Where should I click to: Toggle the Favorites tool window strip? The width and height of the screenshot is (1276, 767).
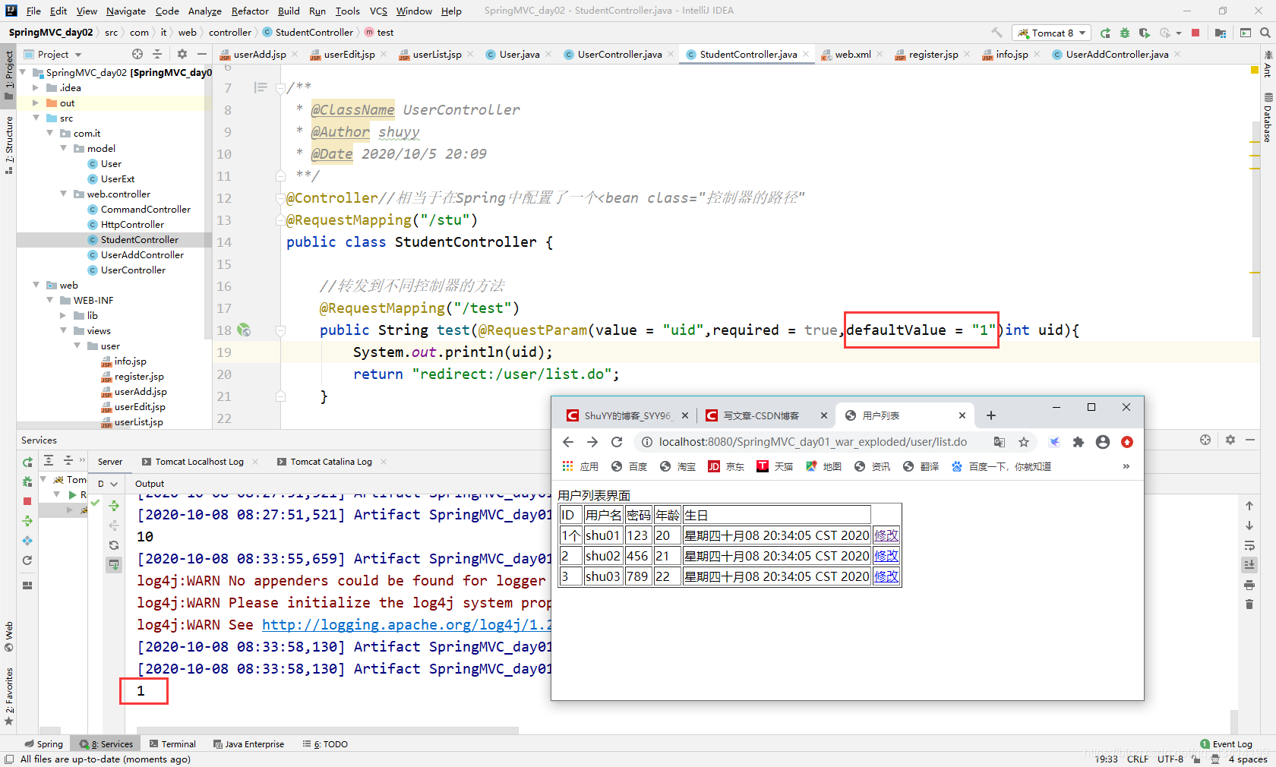(9, 696)
